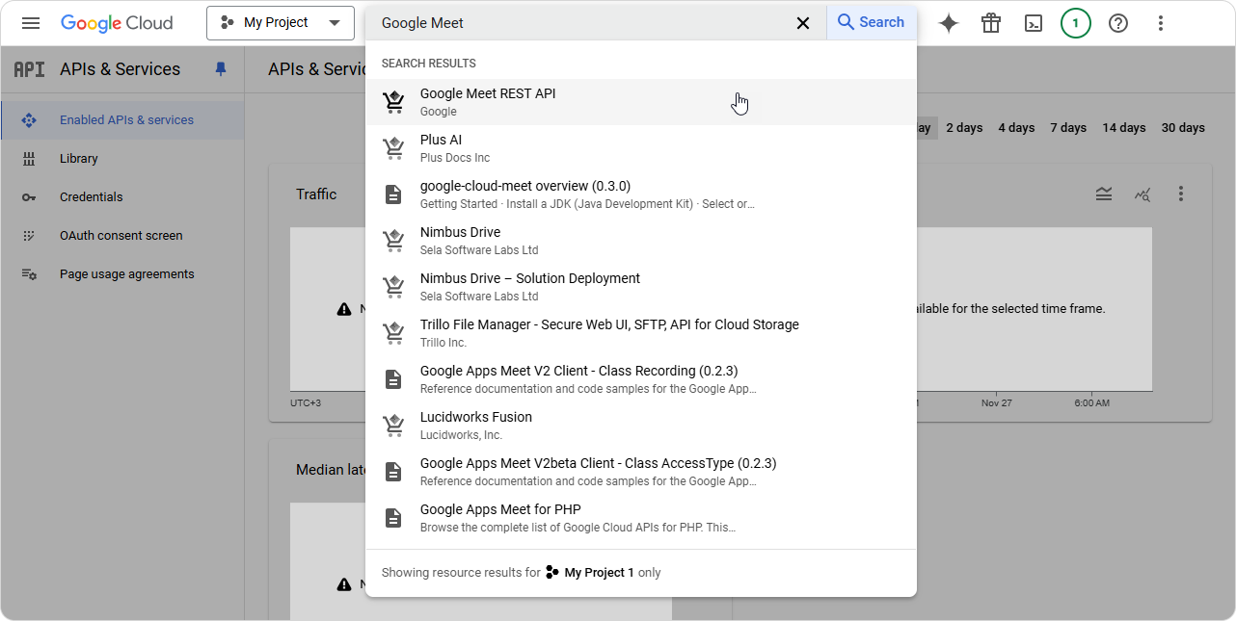Click the Nov 27 chart axis label
Viewport: 1236px width, 621px height.
point(997,402)
